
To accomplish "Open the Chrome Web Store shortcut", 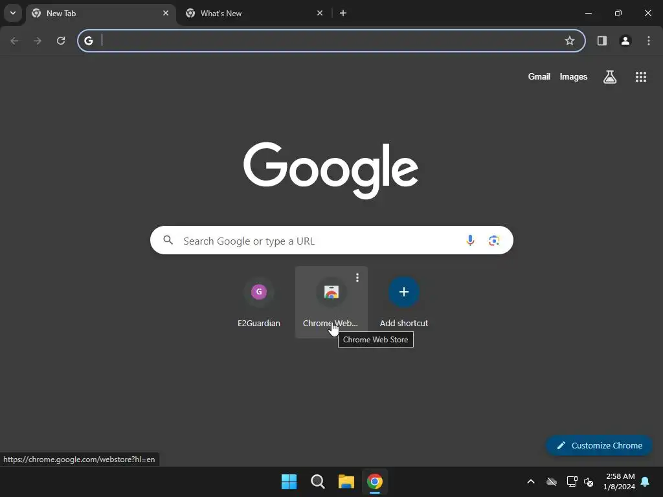I will click(331, 302).
